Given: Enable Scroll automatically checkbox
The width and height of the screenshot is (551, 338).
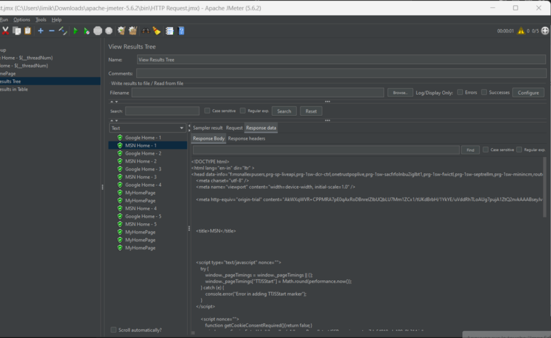Looking at the screenshot, I should 114,330.
